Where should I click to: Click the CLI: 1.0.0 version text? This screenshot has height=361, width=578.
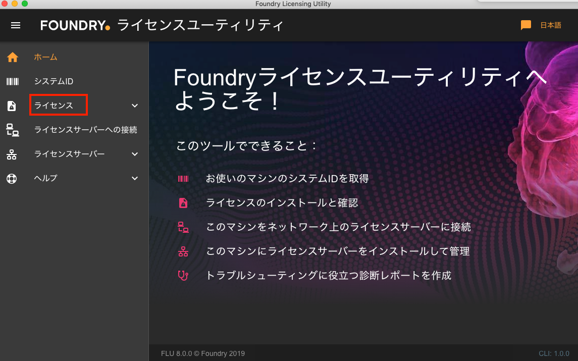(554, 353)
